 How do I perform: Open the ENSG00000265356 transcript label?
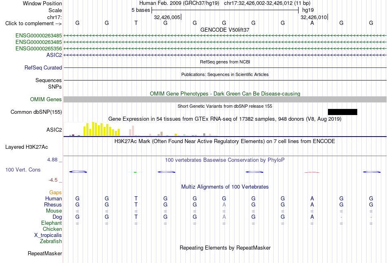(39, 48)
